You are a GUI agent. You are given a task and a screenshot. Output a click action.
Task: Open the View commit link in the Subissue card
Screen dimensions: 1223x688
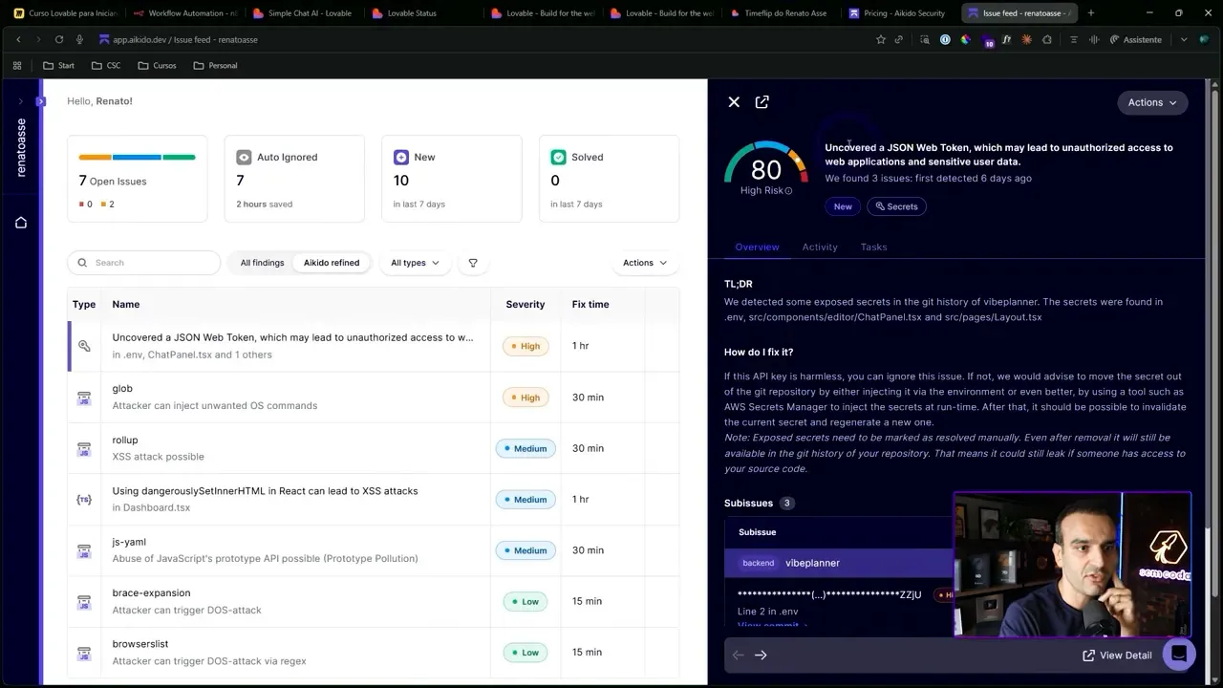coord(770,626)
